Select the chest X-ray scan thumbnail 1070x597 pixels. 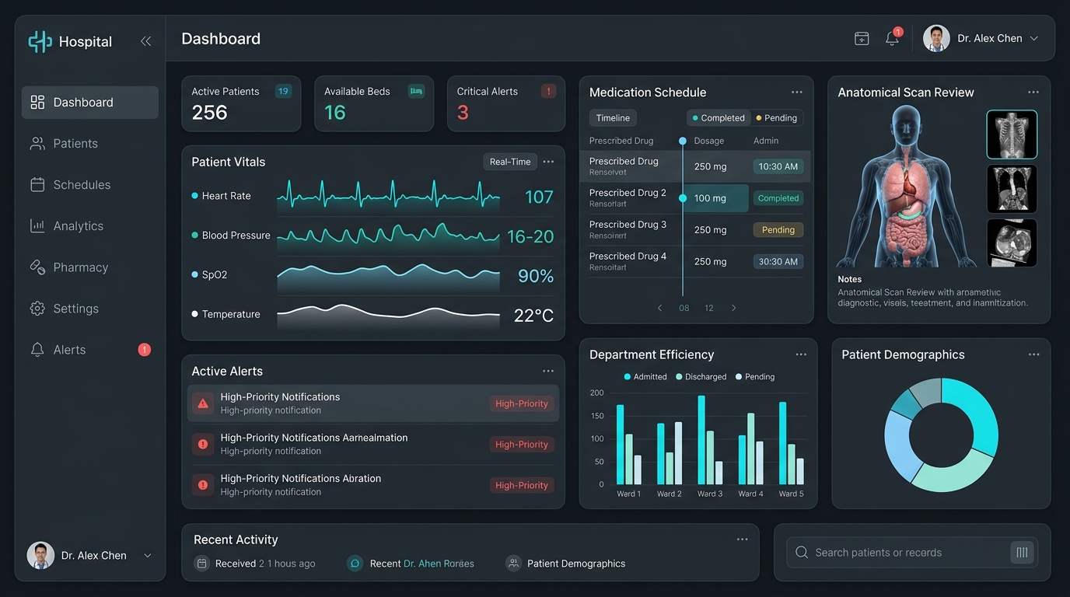coord(1012,134)
